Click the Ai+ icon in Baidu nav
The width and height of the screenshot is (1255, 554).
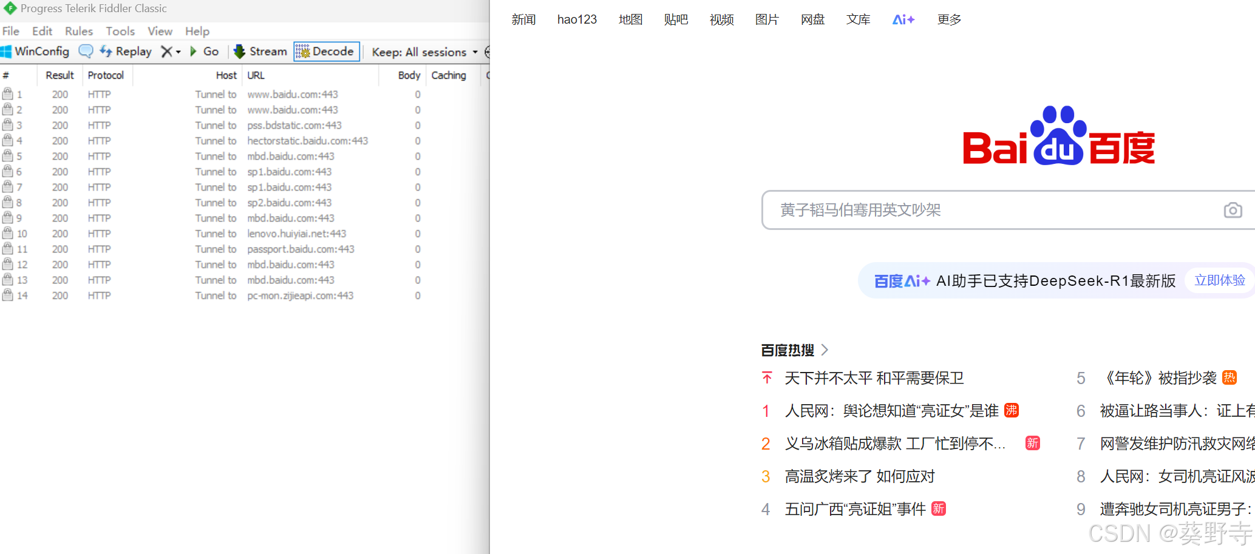[x=903, y=19]
